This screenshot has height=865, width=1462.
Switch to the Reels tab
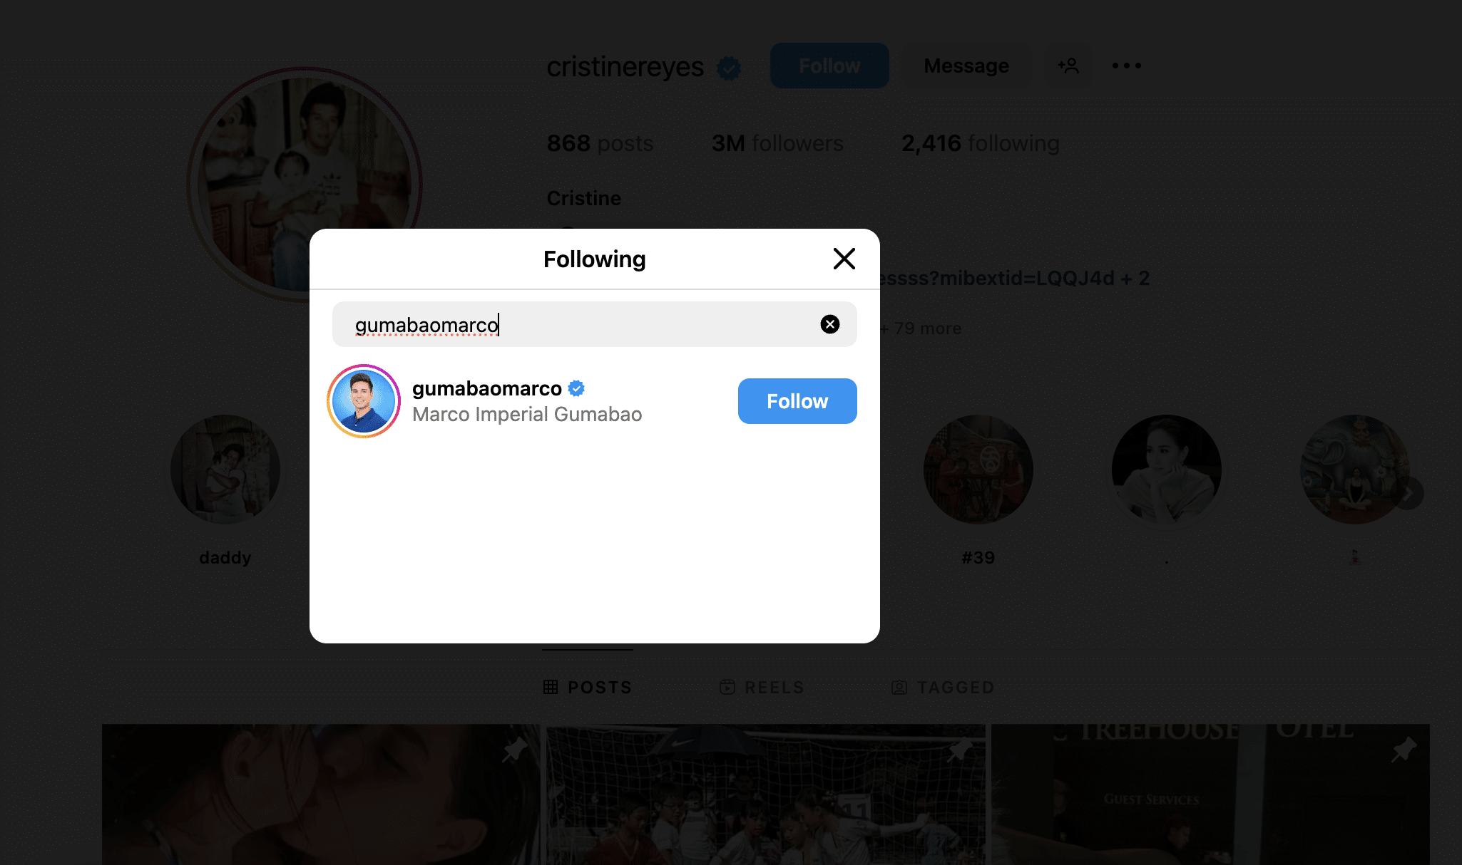click(762, 687)
